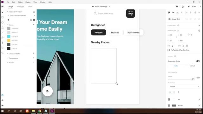The image size is (203, 114).
Task: Click the Fill eyedropper icon
Action: coord(199,99)
